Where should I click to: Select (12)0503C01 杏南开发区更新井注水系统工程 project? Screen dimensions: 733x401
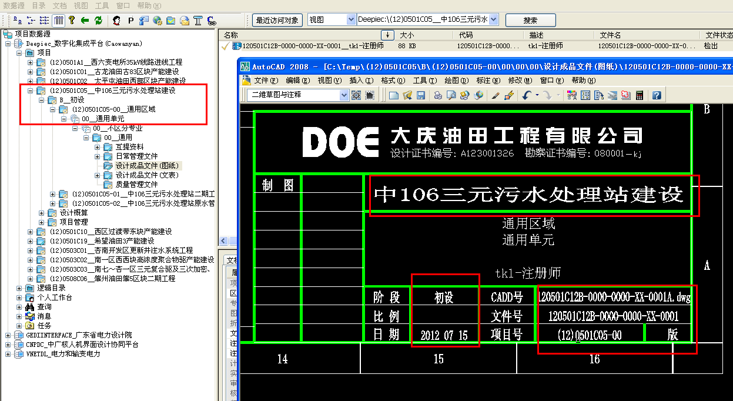122,250
